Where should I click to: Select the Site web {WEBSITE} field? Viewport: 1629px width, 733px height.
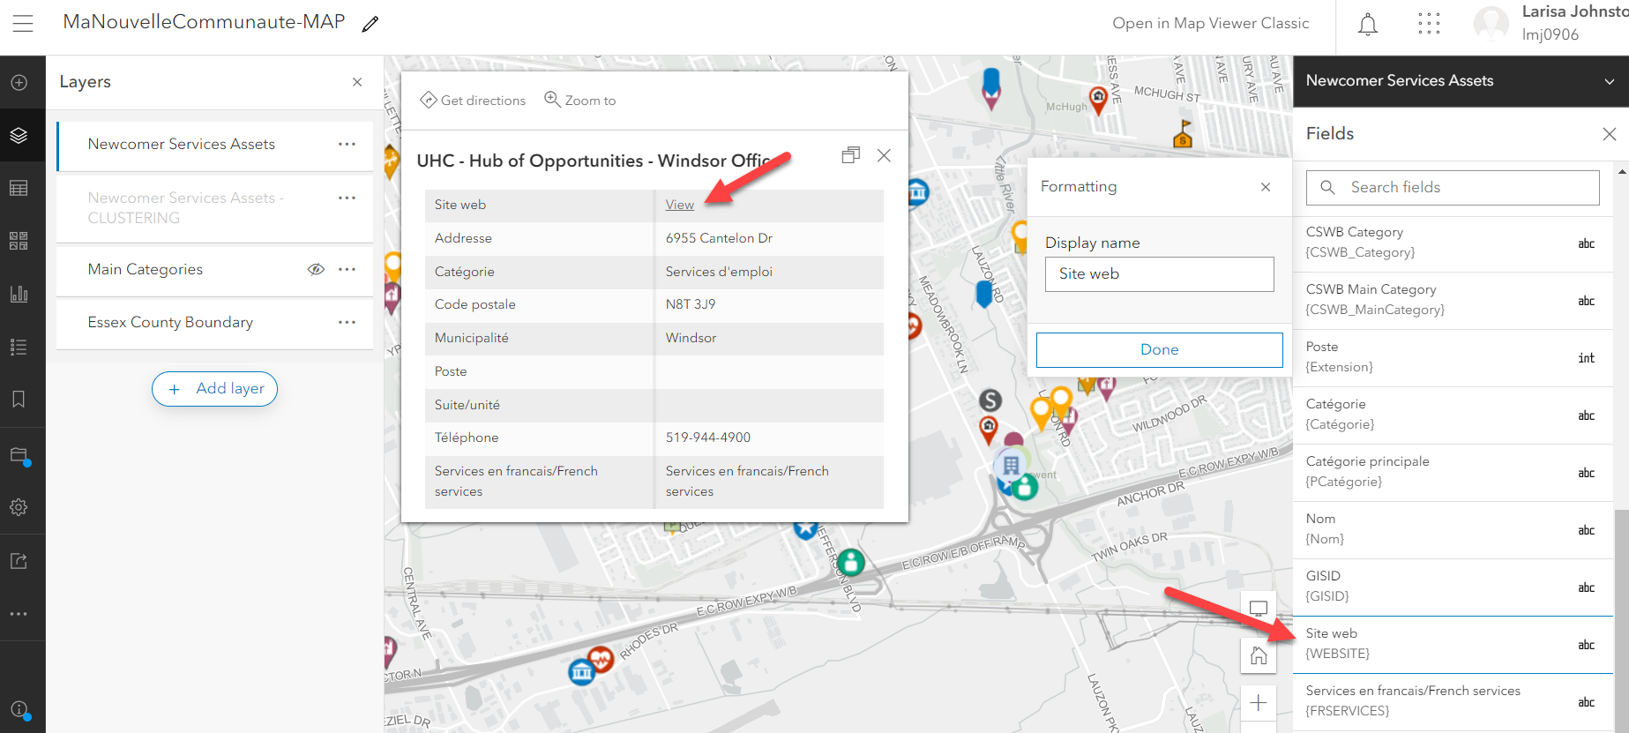(x=1453, y=644)
